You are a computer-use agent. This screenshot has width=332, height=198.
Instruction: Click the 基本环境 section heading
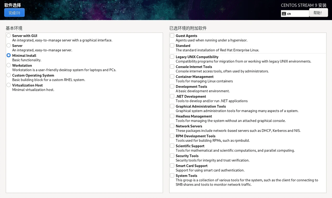click(14, 28)
